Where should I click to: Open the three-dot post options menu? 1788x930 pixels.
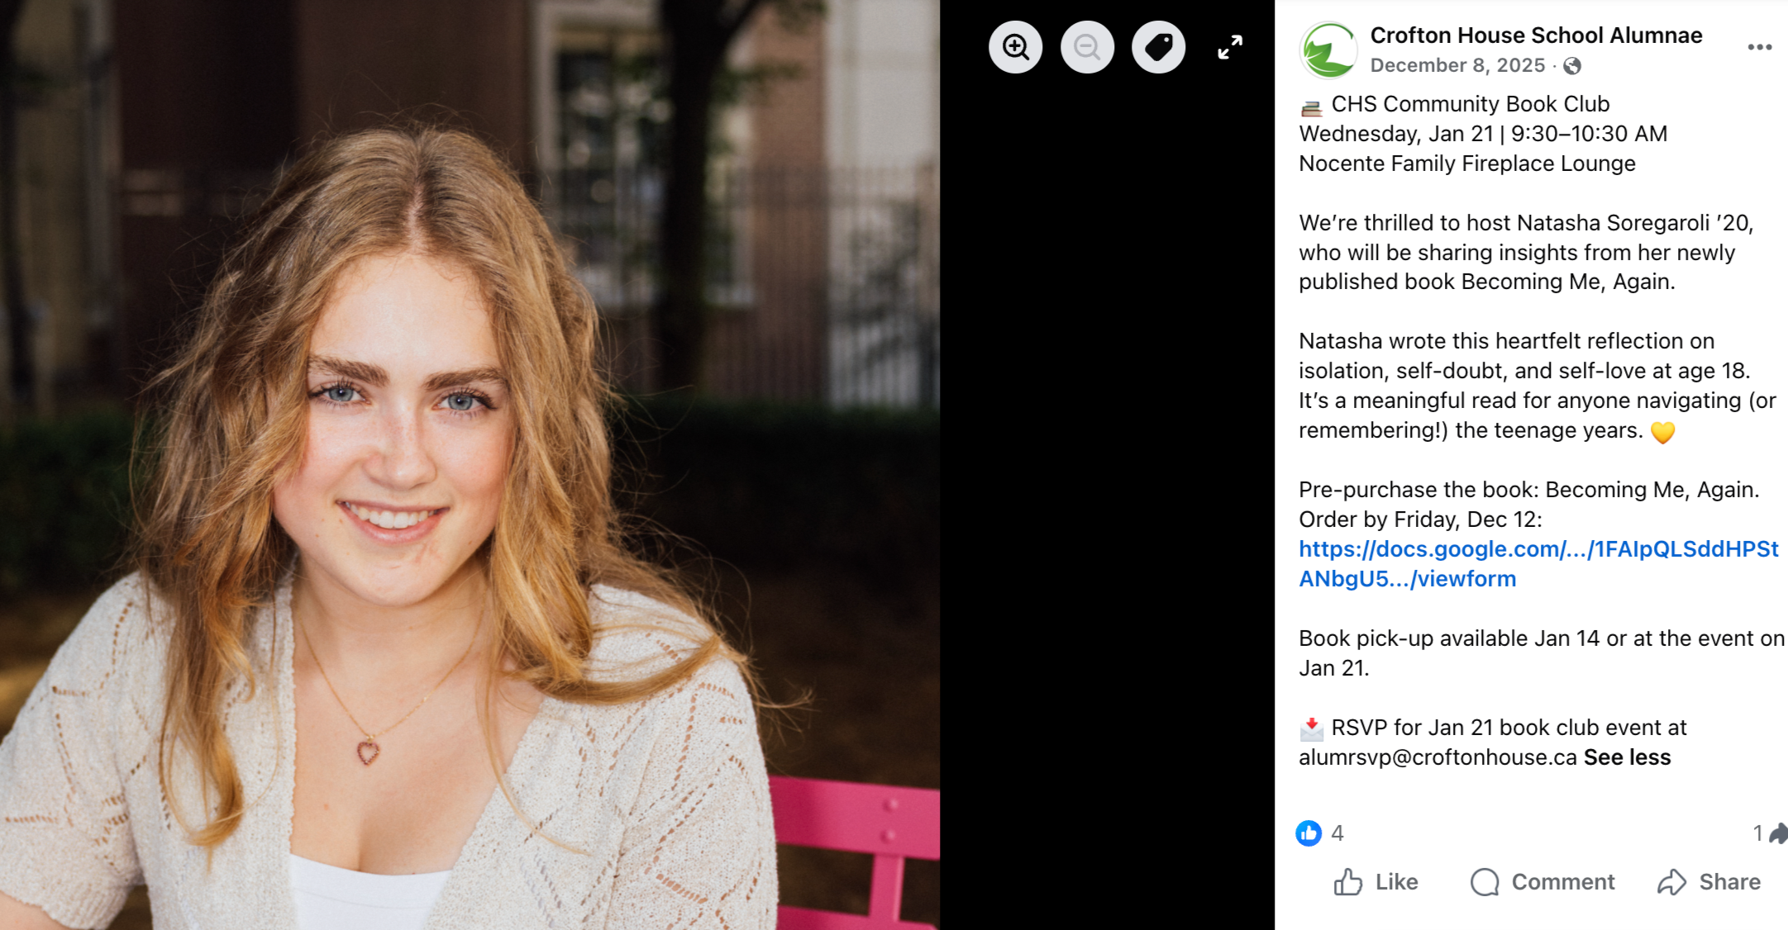coord(1759,47)
